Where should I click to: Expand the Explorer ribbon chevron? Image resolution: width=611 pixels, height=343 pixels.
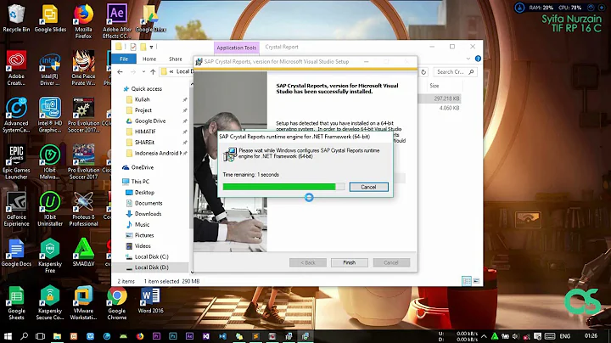click(468, 59)
